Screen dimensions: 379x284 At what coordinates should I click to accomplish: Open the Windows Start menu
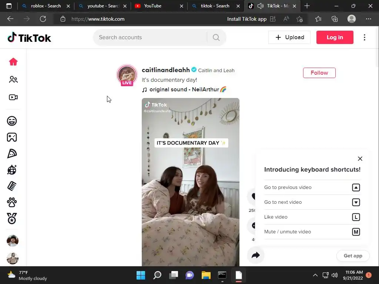point(141,275)
